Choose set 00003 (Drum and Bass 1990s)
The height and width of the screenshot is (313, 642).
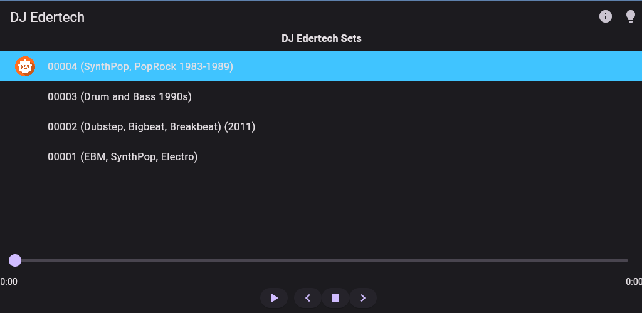(119, 96)
